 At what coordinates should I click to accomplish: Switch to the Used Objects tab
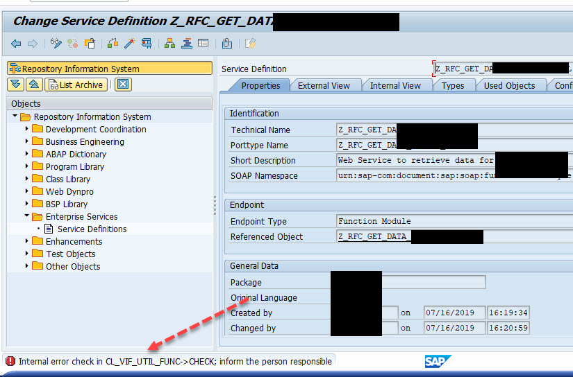pyautogui.click(x=509, y=86)
